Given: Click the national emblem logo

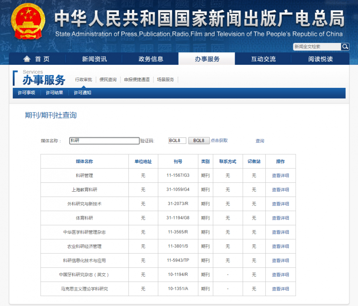Looking at the screenshot, I should 27,21.
